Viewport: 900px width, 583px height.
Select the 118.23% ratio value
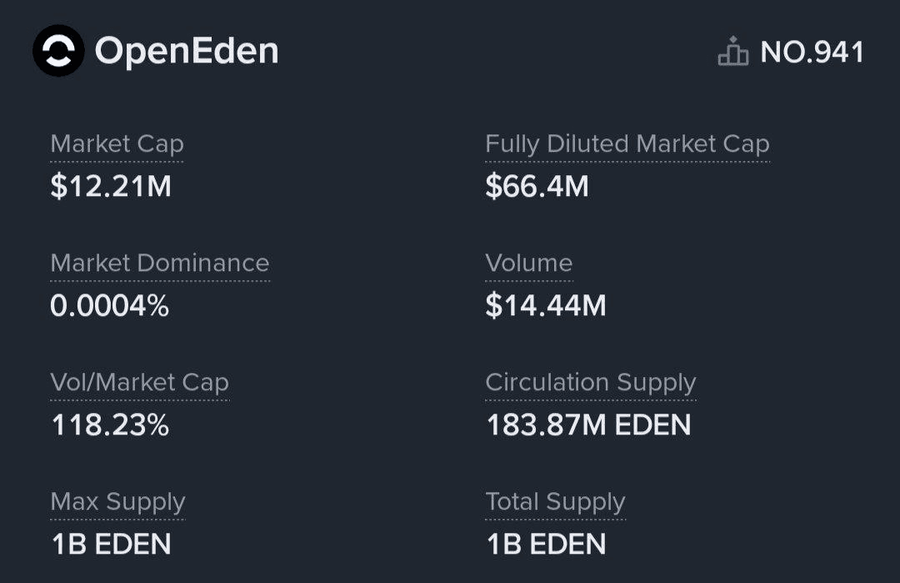110,425
